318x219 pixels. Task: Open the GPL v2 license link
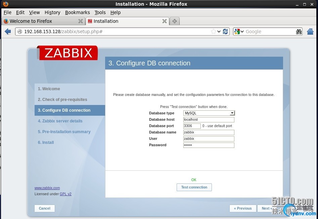(65, 194)
